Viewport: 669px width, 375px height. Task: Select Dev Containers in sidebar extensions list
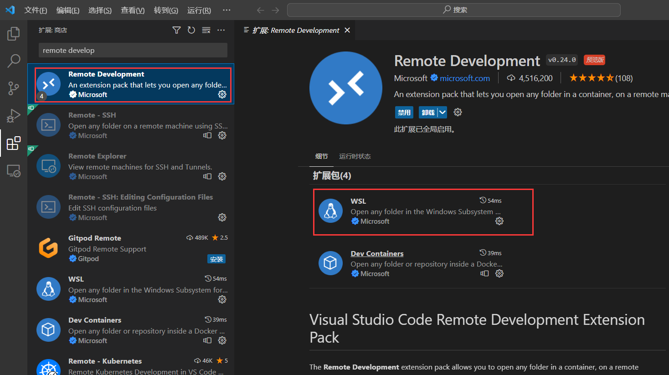(x=131, y=330)
